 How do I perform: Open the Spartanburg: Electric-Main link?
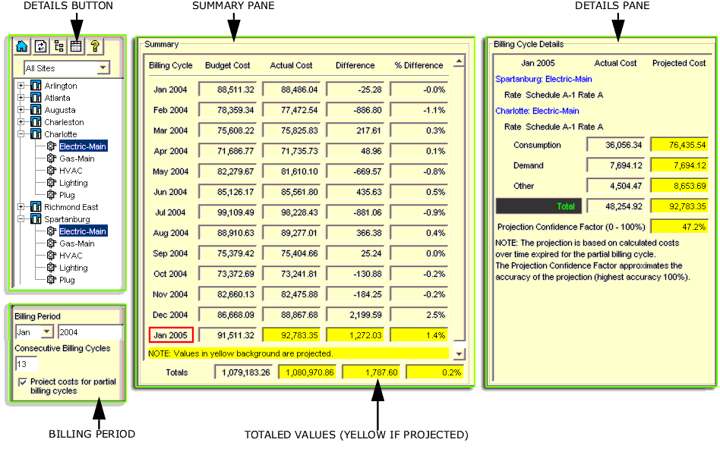click(544, 79)
